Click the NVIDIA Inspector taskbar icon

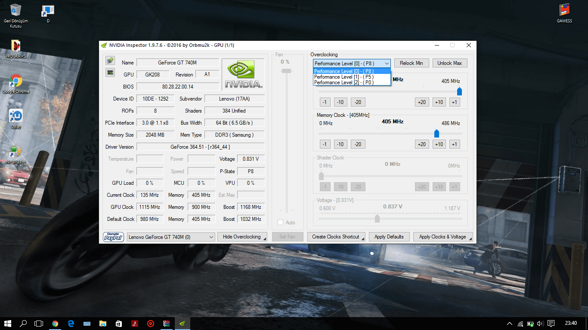coord(183,324)
